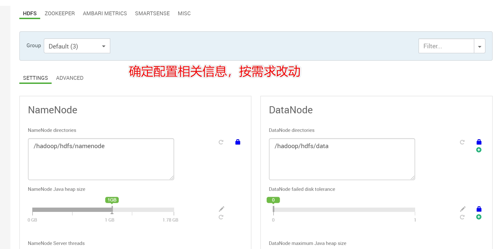
Task: Click the NameNode Server threads label
Action: 56,243
